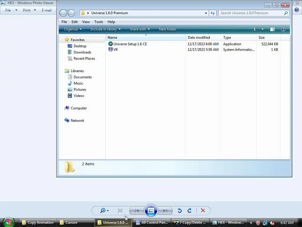Refresh the Universe 1.6.0 Premium folder
Image resolution: width=302 pixels, height=227 pixels.
point(213,13)
